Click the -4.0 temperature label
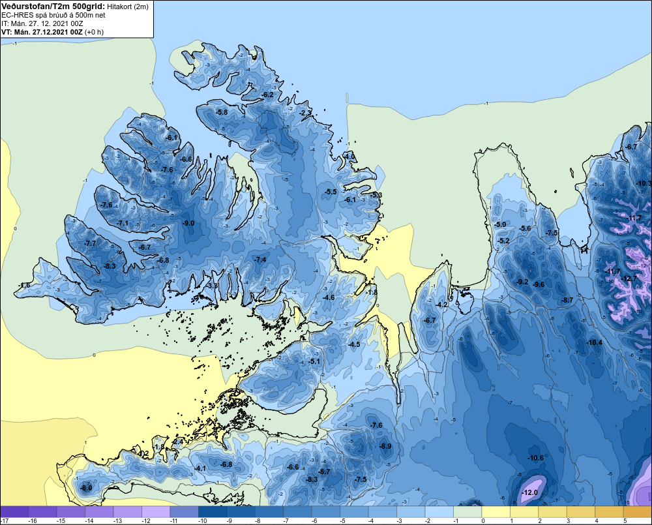 click(x=349, y=157)
